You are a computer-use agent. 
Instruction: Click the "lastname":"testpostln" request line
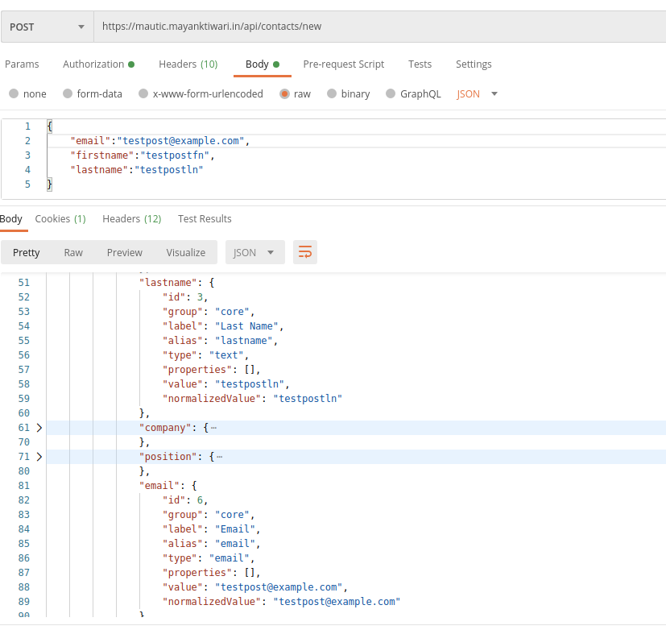(137, 169)
